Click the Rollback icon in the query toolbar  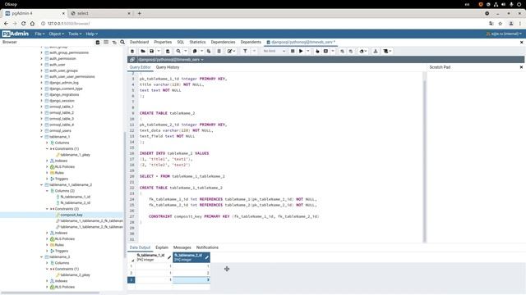tap(351, 51)
